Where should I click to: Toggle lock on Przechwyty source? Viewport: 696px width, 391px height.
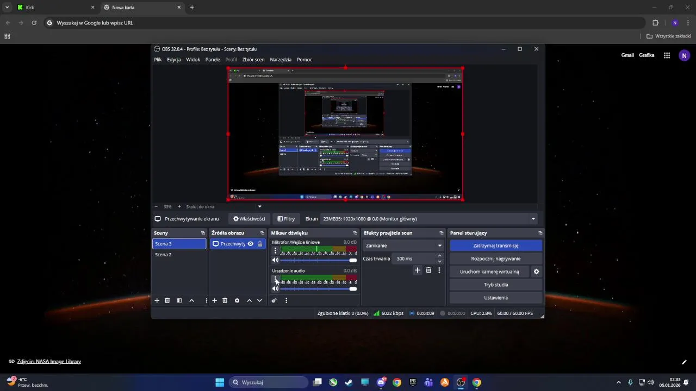click(259, 244)
